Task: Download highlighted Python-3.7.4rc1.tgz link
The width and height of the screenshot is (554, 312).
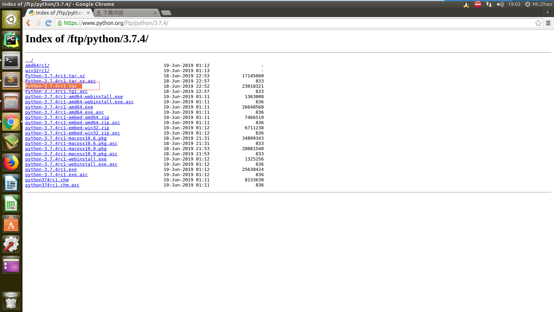Action: [51, 86]
